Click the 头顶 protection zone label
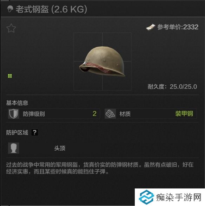The width and height of the screenshot is (205, 206). 60,148
